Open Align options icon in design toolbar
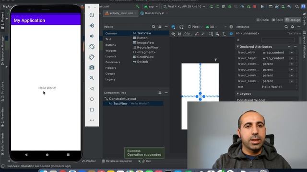This screenshot has width=307, height=172. (x=217, y=34)
